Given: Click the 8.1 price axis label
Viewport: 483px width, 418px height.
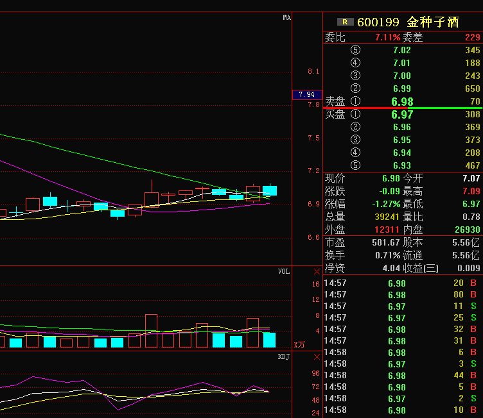Looking at the screenshot, I should coord(313,71).
